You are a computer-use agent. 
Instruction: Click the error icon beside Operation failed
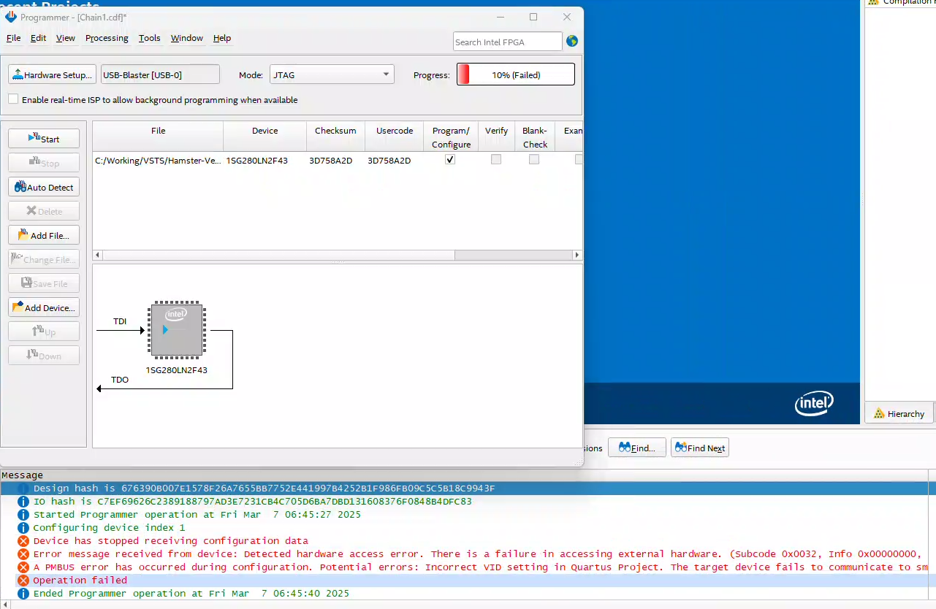click(23, 581)
